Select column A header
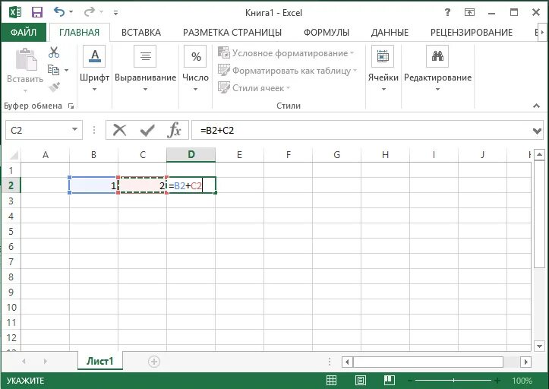 point(45,154)
